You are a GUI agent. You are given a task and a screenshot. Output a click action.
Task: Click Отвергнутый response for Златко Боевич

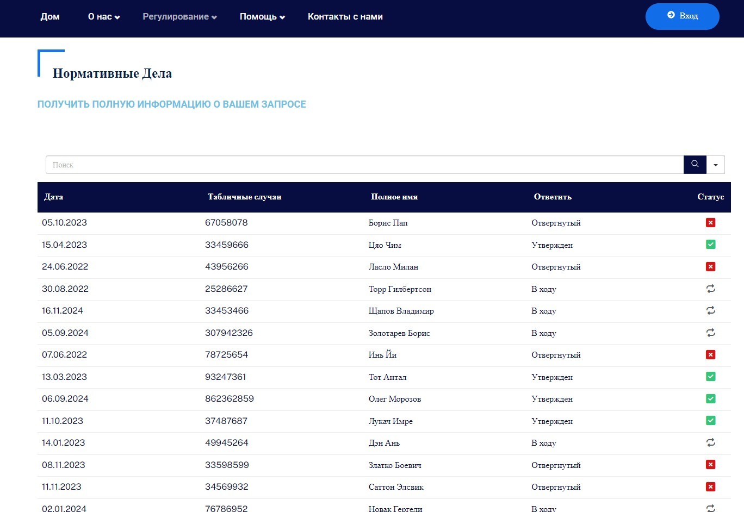coord(556,465)
